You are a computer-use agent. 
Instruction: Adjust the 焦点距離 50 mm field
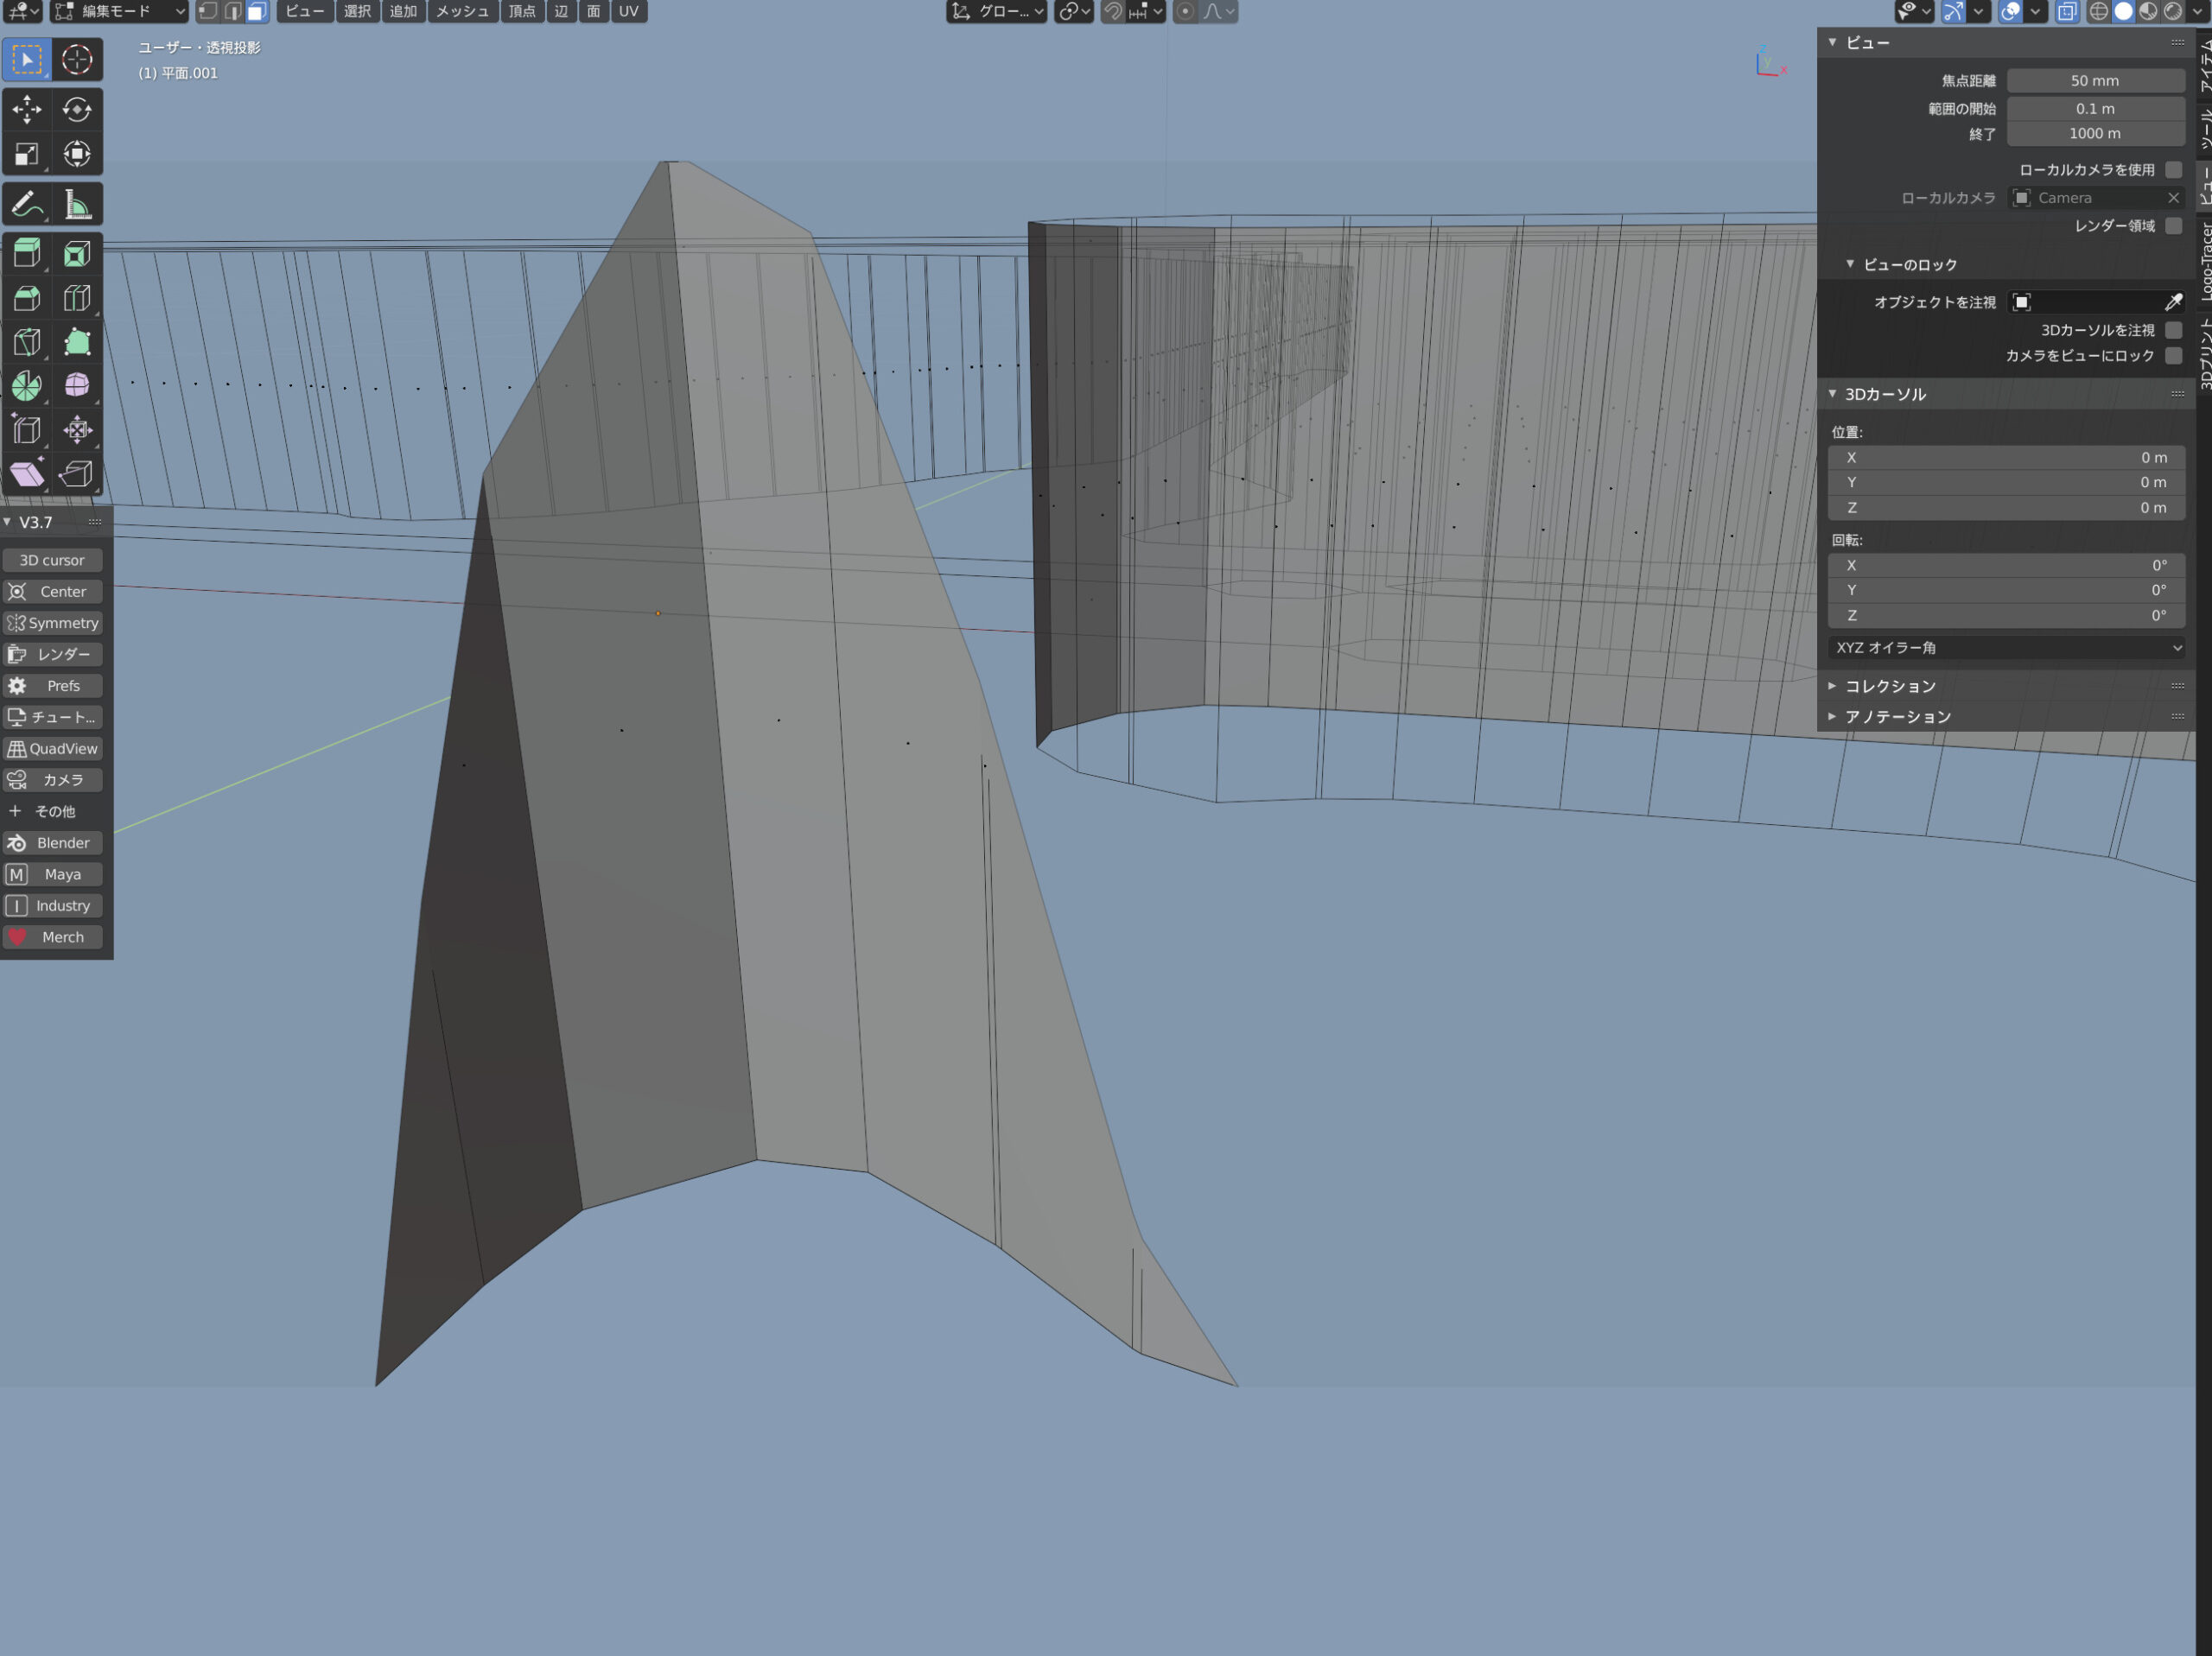pyautogui.click(x=2094, y=81)
